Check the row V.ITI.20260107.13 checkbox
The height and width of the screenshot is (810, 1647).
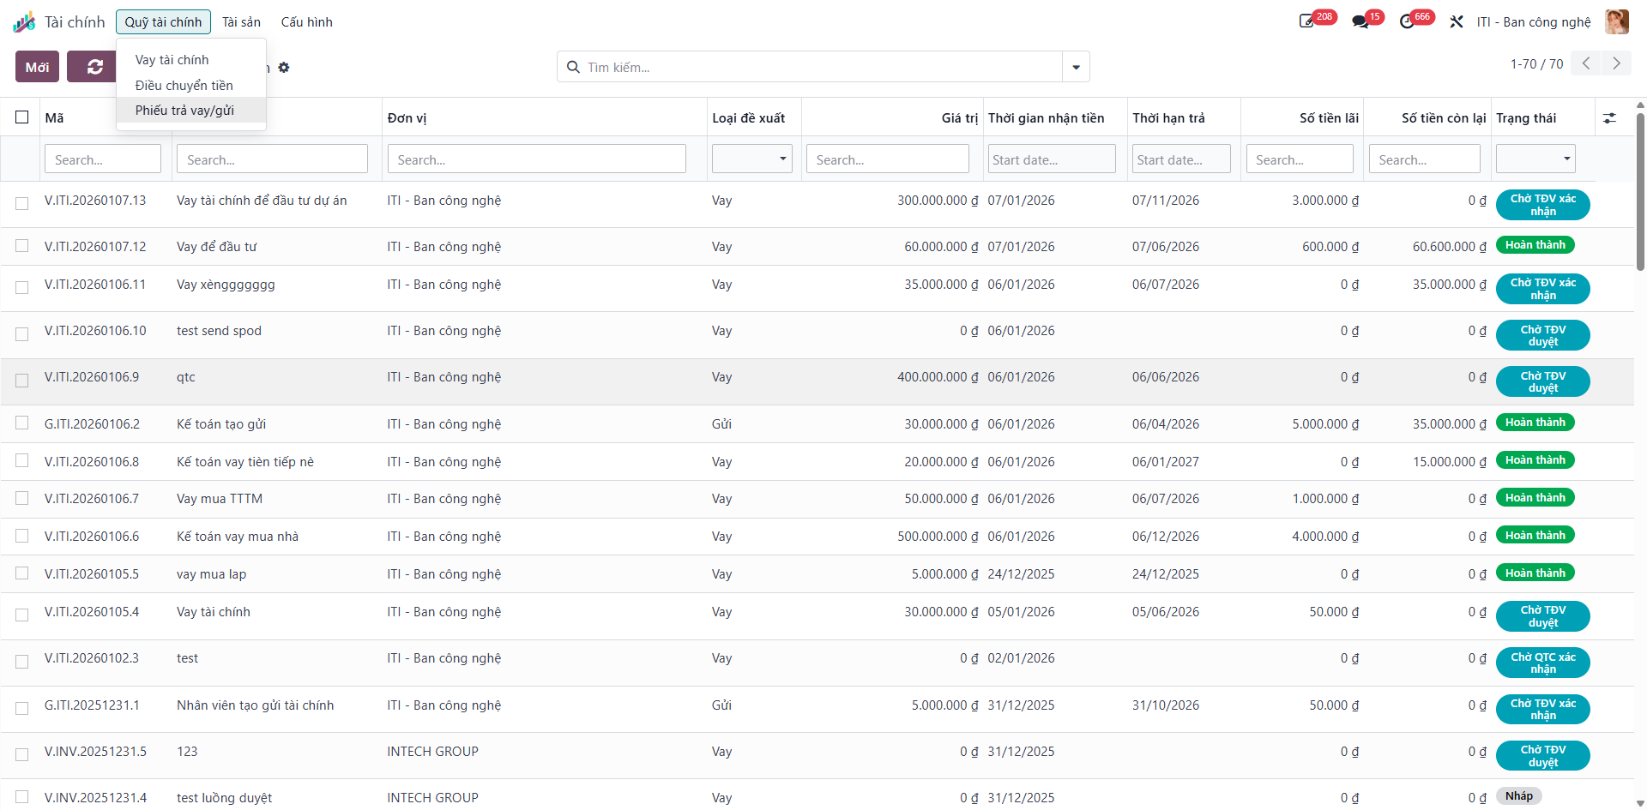(x=22, y=203)
